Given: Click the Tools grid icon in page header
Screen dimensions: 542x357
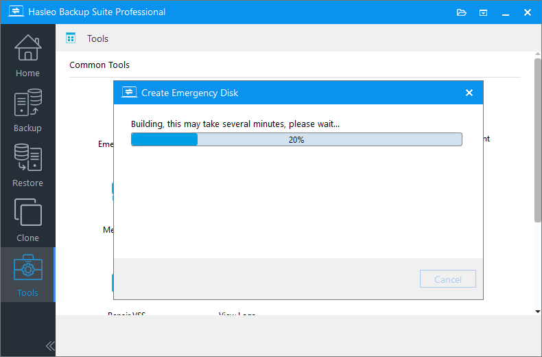Looking at the screenshot, I should [71, 38].
